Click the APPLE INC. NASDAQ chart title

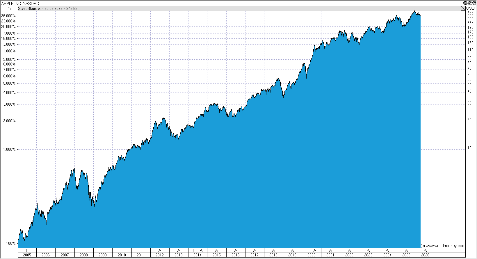click(20, 3)
